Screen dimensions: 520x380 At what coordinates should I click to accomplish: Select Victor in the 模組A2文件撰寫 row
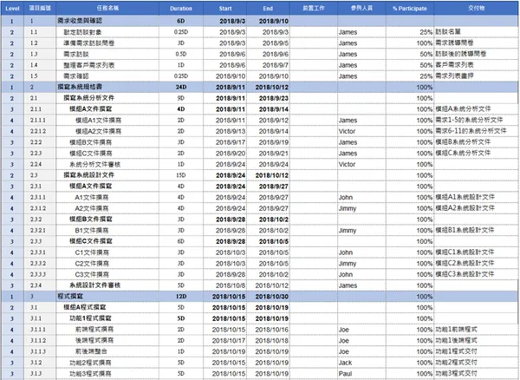point(361,131)
